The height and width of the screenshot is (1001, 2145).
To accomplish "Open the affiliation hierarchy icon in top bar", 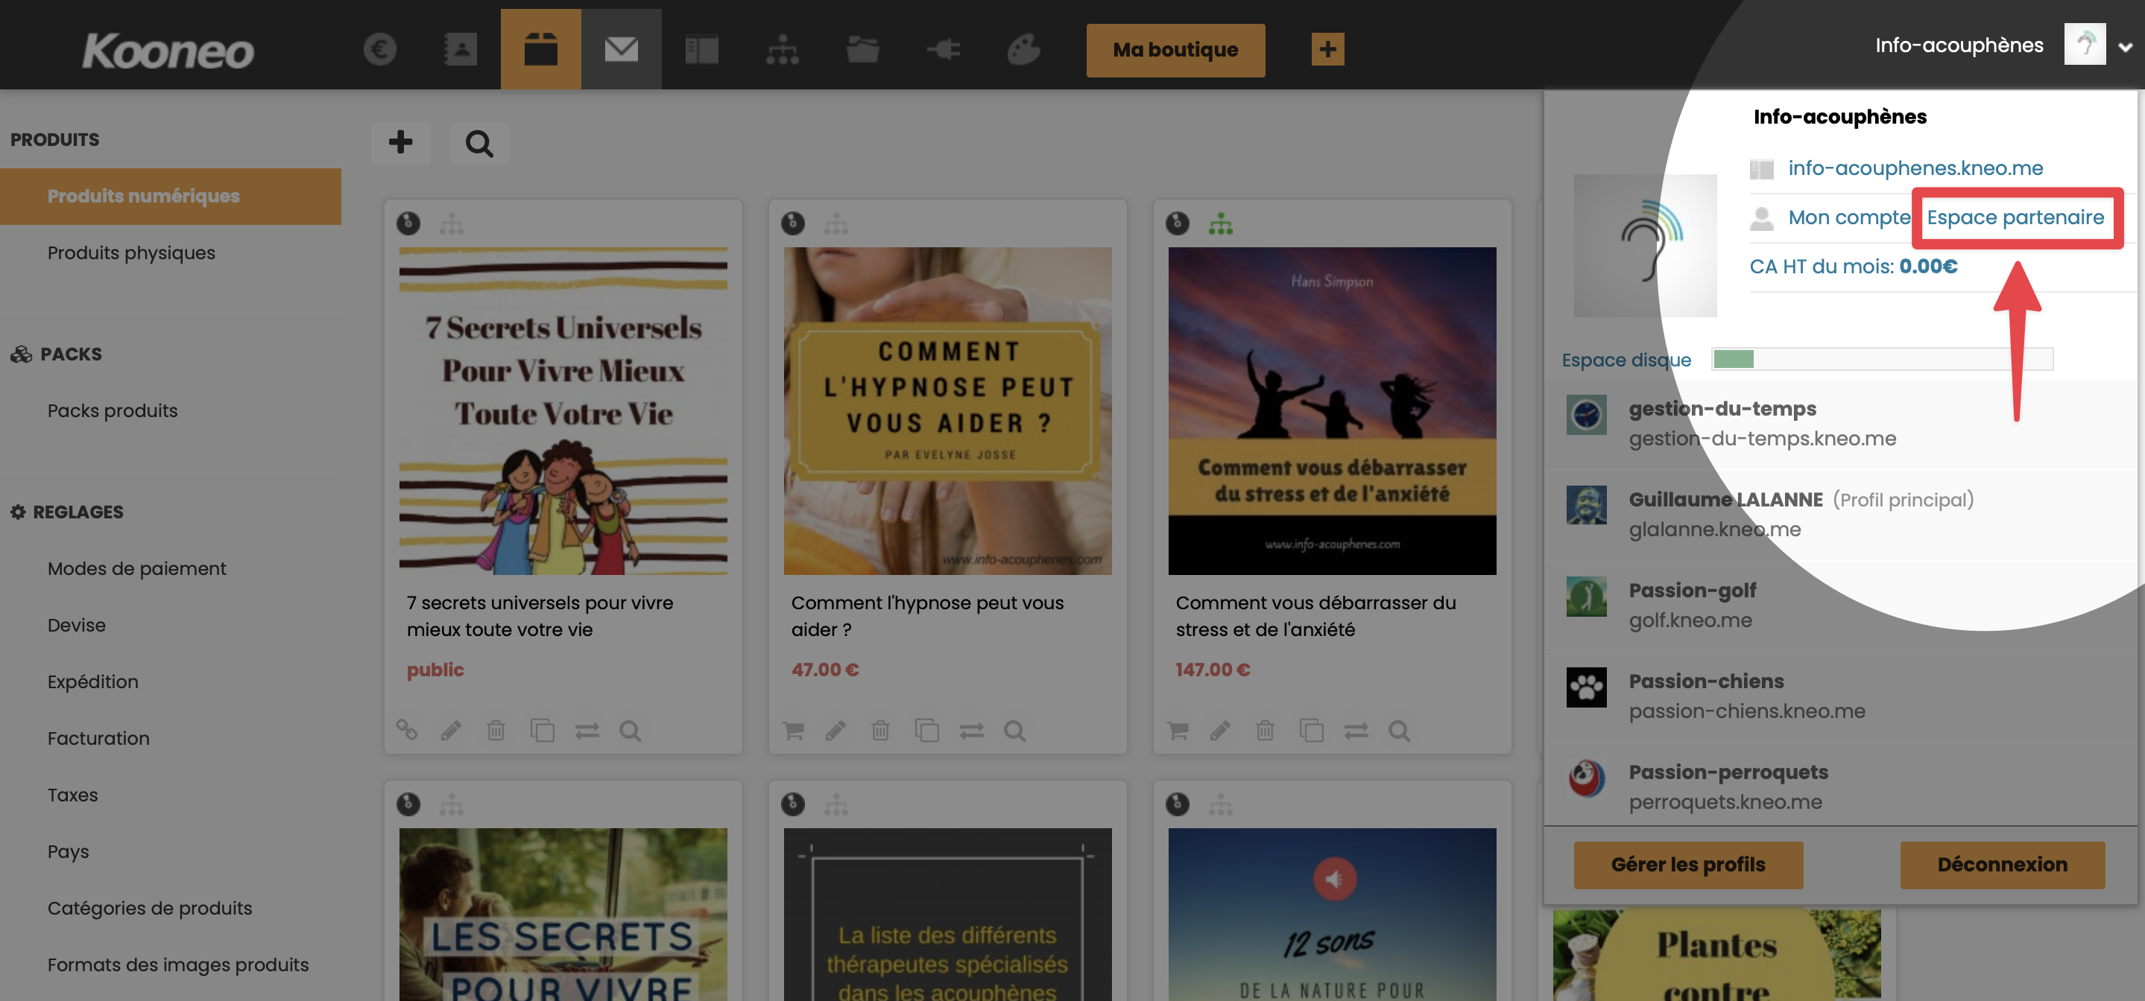I will pyautogui.click(x=782, y=49).
